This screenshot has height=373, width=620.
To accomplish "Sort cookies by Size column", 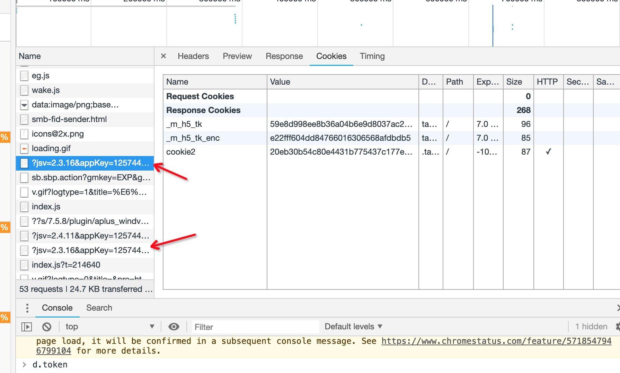I will 519,82.
